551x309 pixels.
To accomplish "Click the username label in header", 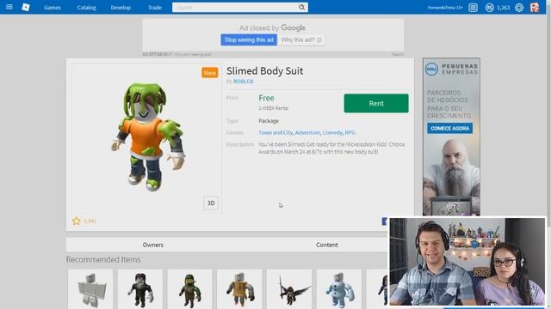I will pyautogui.click(x=445, y=8).
